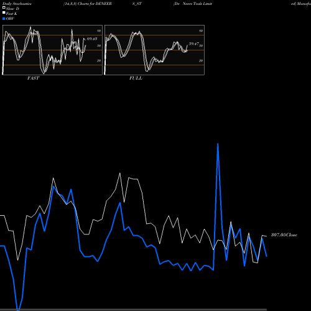Click the 59.47 value on FULL chart
The width and height of the screenshot is (311, 311).
pyautogui.click(x=193, y=44)
